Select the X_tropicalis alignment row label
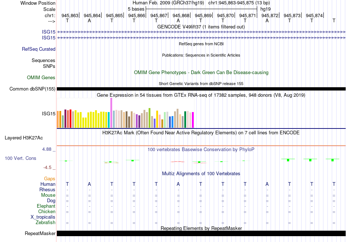This screenshot has height=242, width=346. 43,217
